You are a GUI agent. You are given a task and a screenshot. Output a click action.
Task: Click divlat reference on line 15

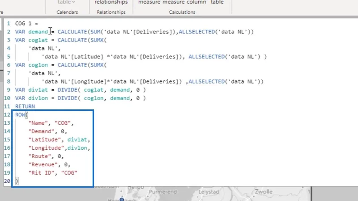(77, 139)
